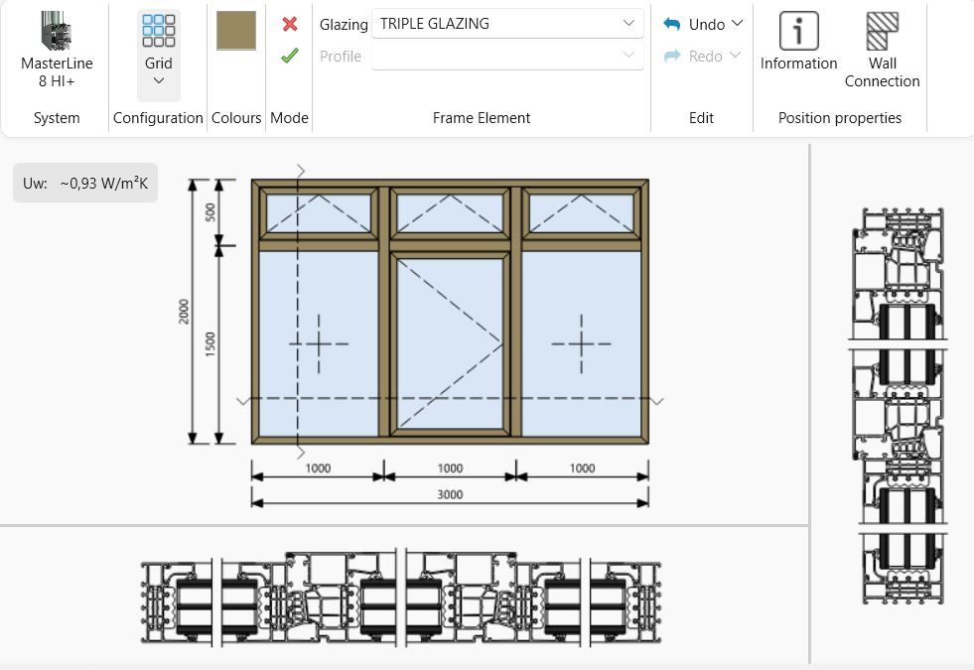Open the Wall Connection icon
The width and height of the screenshot is (974, 670).
tap(882, 32)
